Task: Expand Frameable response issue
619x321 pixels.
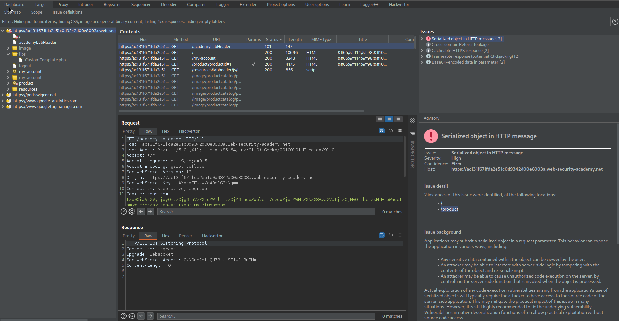Action: click(422, 56)
